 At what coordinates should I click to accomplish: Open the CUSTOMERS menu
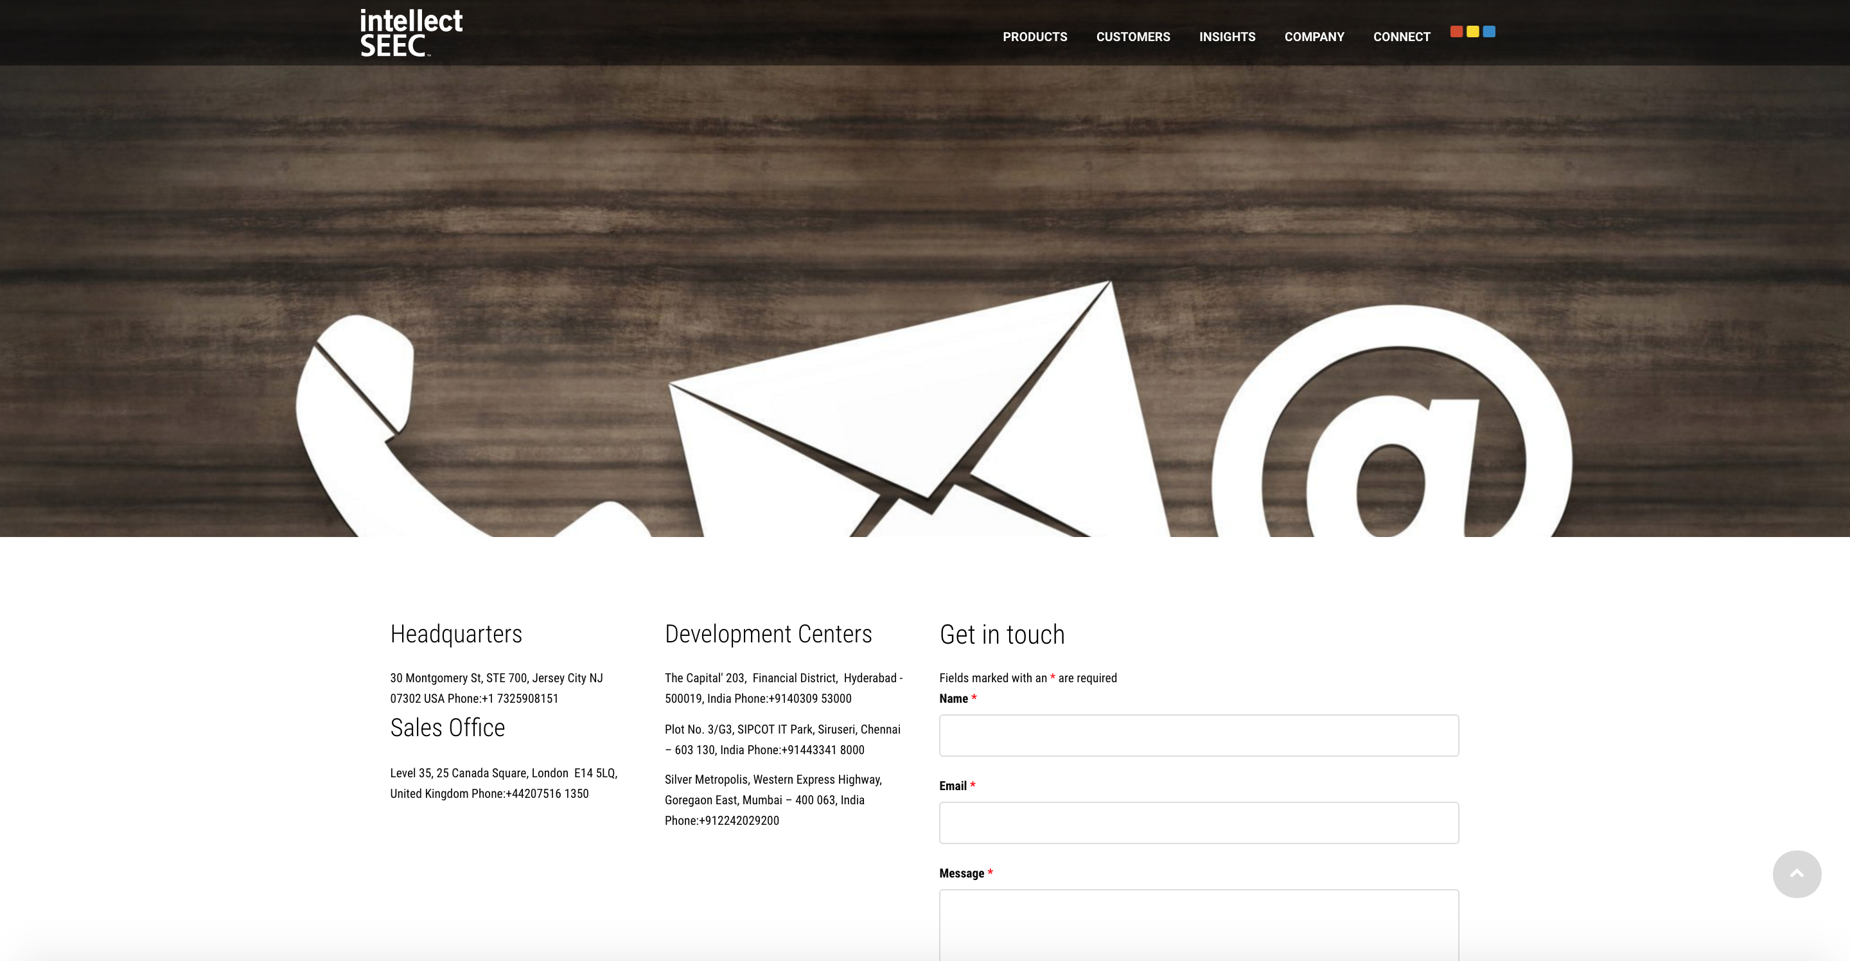(x=1132, y=37)
